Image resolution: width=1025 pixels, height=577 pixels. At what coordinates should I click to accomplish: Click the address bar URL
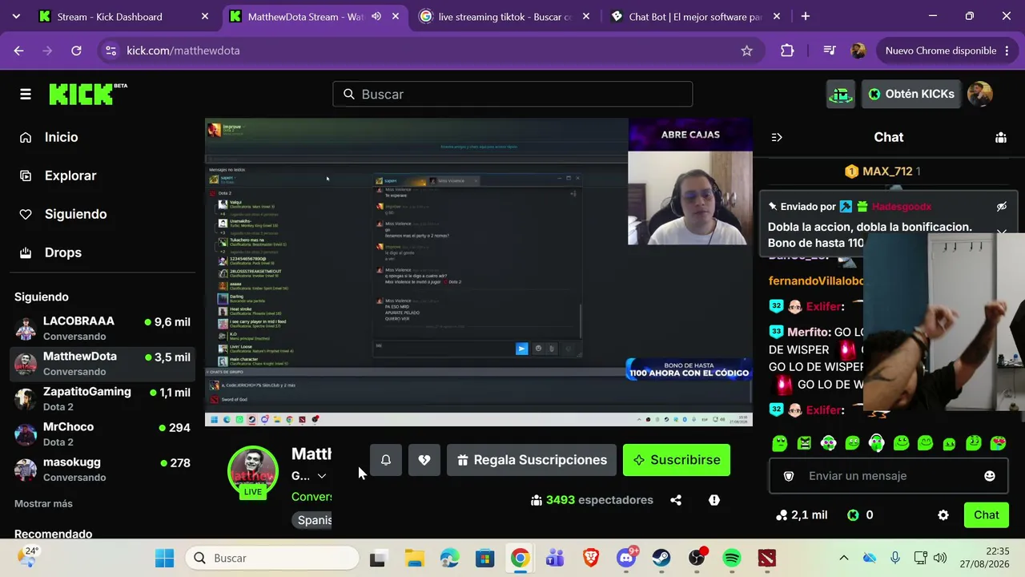[x=183, y=50]
